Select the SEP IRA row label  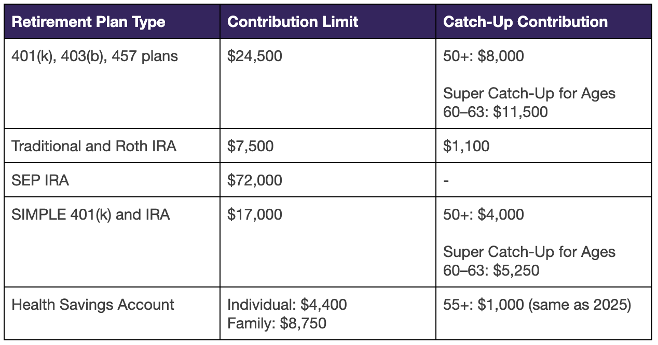point(40,180)
